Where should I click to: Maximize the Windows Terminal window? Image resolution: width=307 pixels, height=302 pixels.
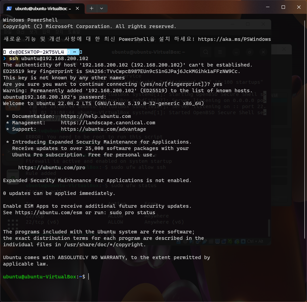(283, 7)
